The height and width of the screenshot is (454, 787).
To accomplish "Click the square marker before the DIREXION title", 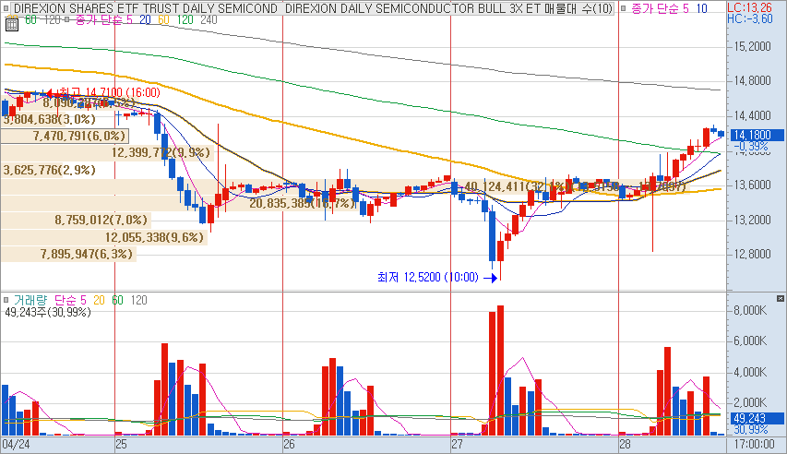I will [x=6, y=8].
